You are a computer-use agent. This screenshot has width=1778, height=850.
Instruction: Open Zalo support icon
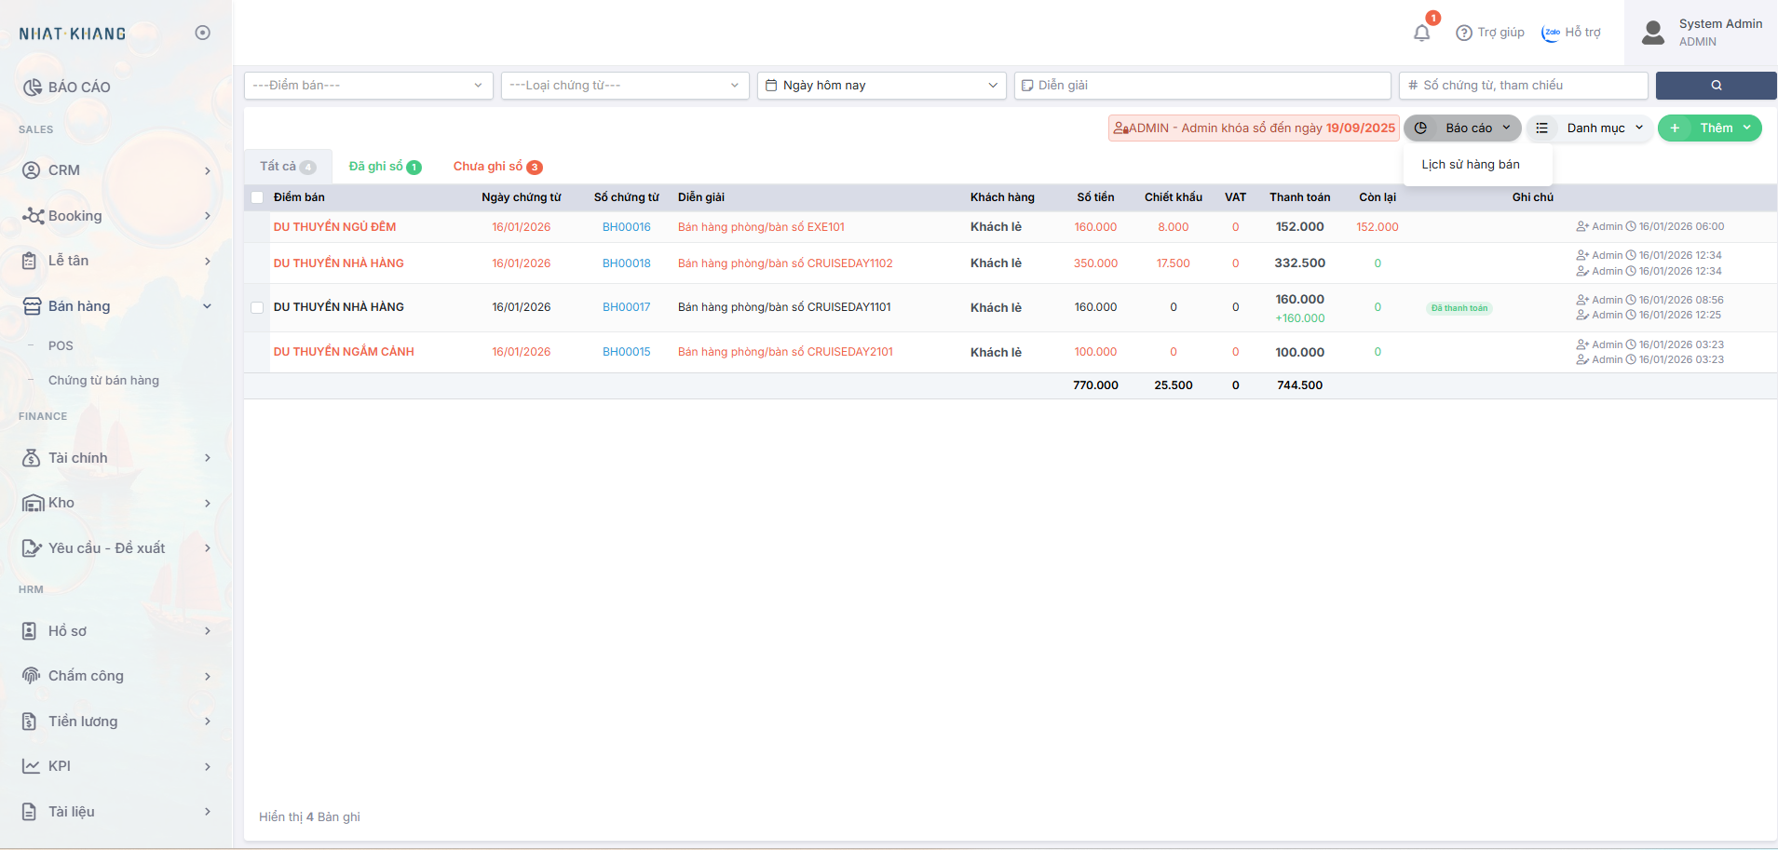(x=1551, y=34)
